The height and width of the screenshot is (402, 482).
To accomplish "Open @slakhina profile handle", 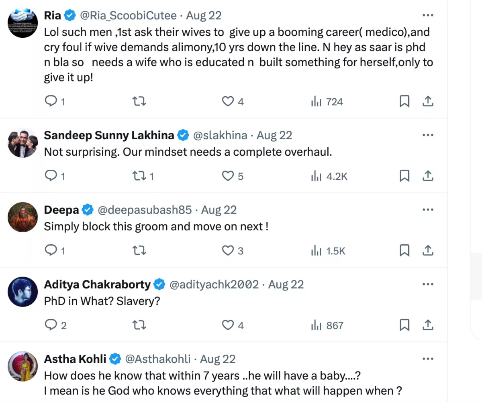I will click(x=220, y=136).
